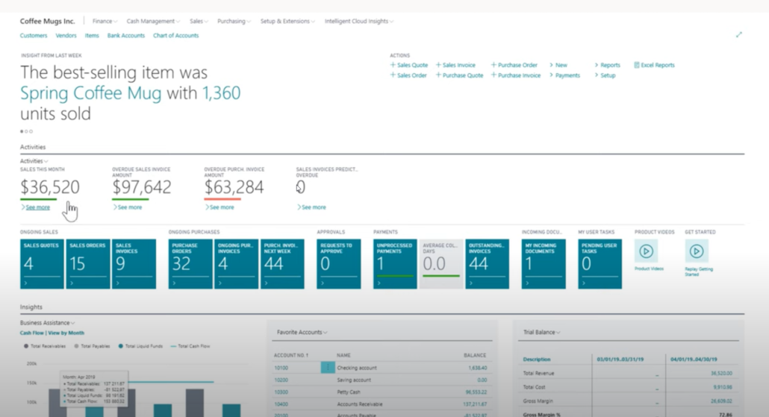Click Spring Coffee Mug in the headline
Screen dimensions: 769x417
click(91, 93)
